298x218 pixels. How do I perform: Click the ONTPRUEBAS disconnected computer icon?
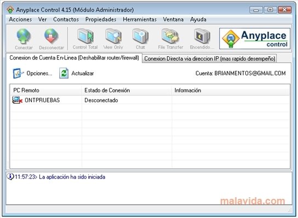[x=17, y=100]
